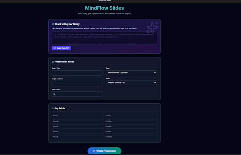Click the Point 5 input
This screenshot has width=241, height=155.
point(78,126)
